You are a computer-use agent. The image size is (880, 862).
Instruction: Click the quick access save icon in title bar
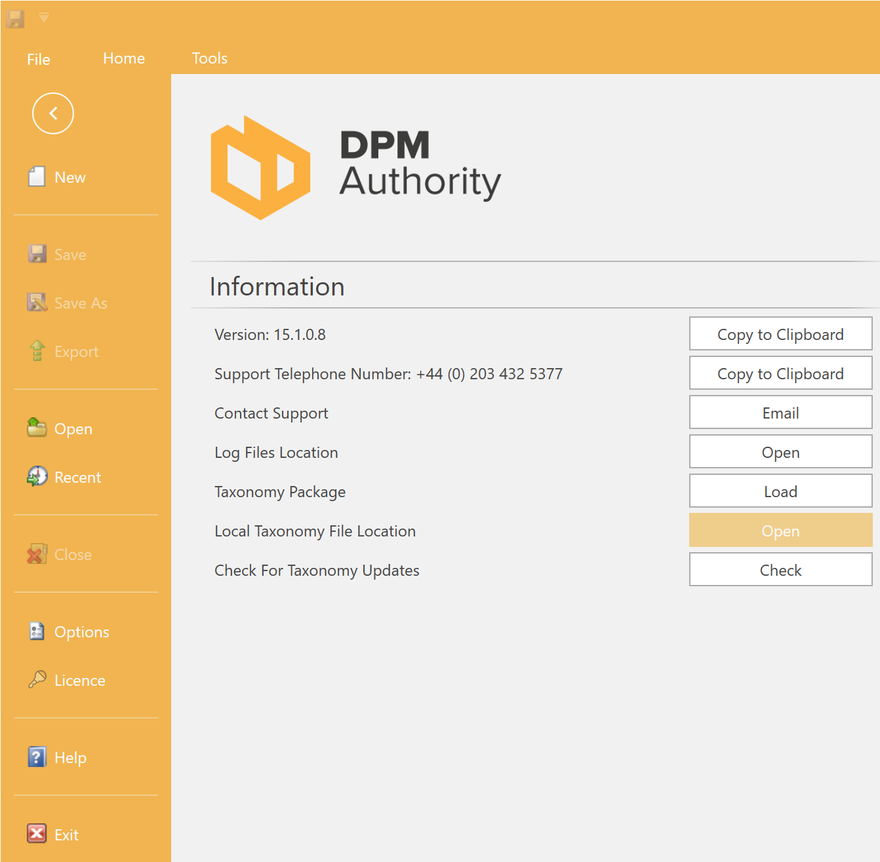point(15,19)
